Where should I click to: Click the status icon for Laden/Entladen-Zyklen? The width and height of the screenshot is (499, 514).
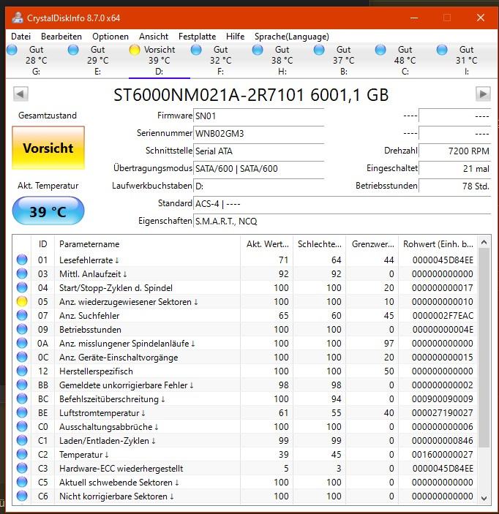tap(22, 440)
